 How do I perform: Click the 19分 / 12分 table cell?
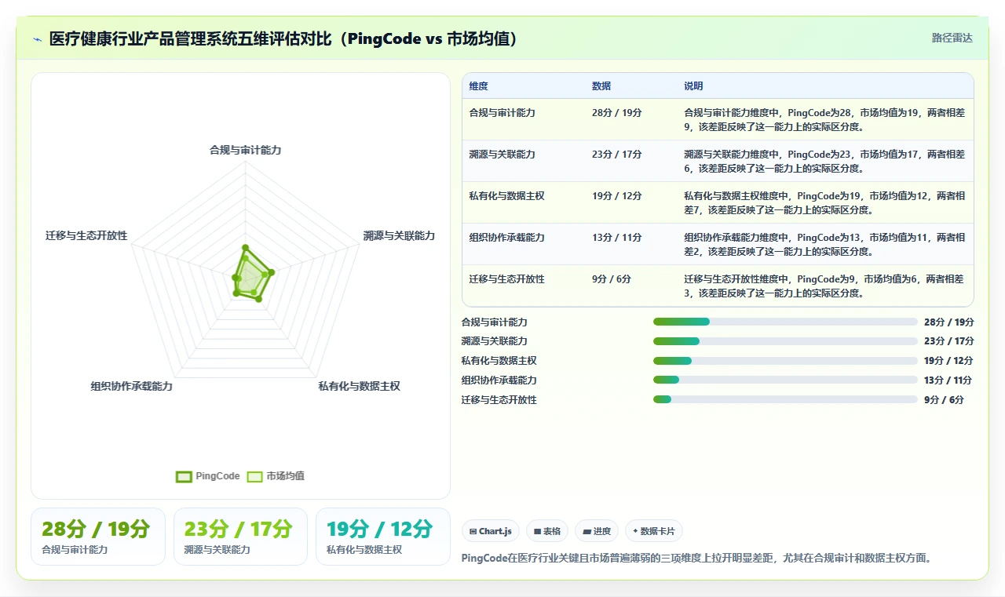[616, 196]
